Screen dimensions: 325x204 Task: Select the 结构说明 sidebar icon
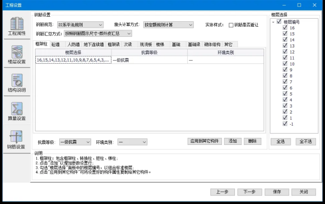pos(17,83)
